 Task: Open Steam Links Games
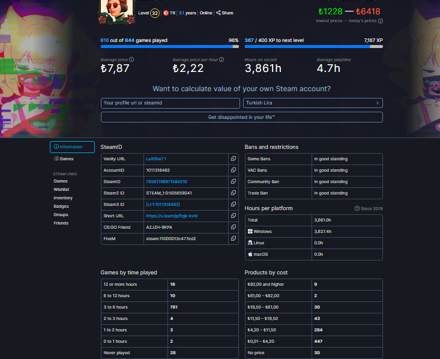coord(61,181)
